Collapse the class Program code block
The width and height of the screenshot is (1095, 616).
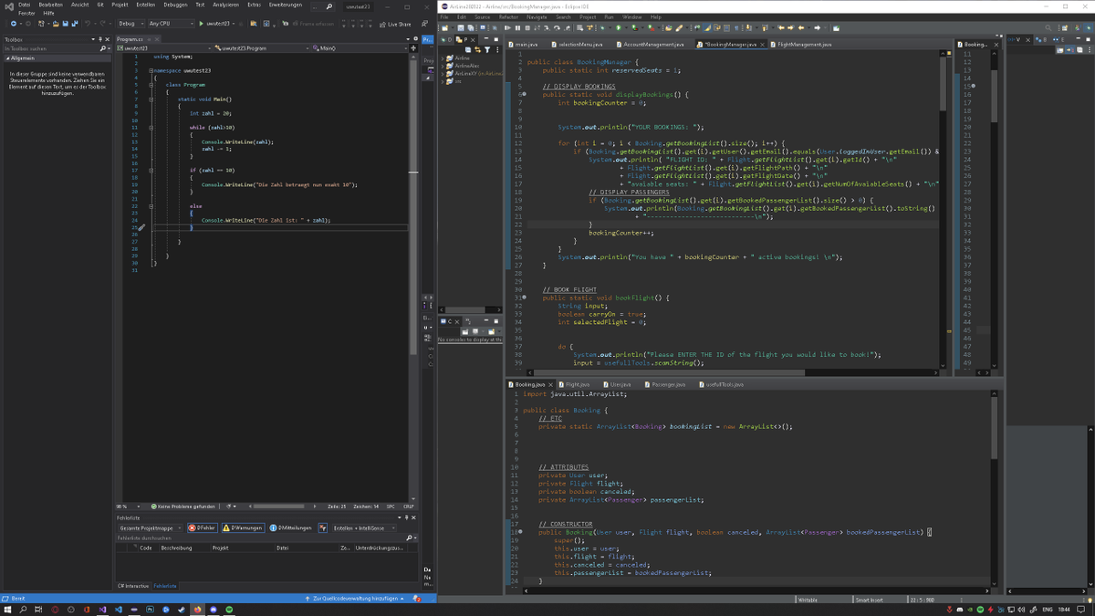point(151,85)
